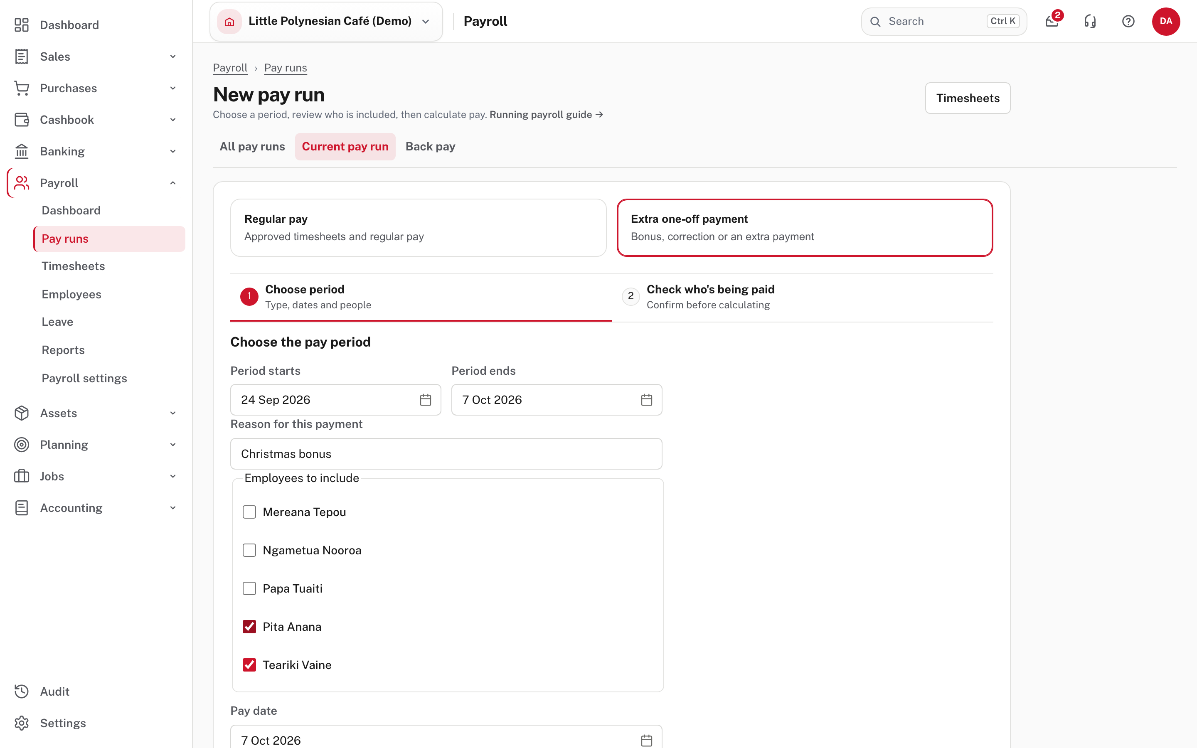
Task: Click the Reason for this payment field
Action: point(446,454)
